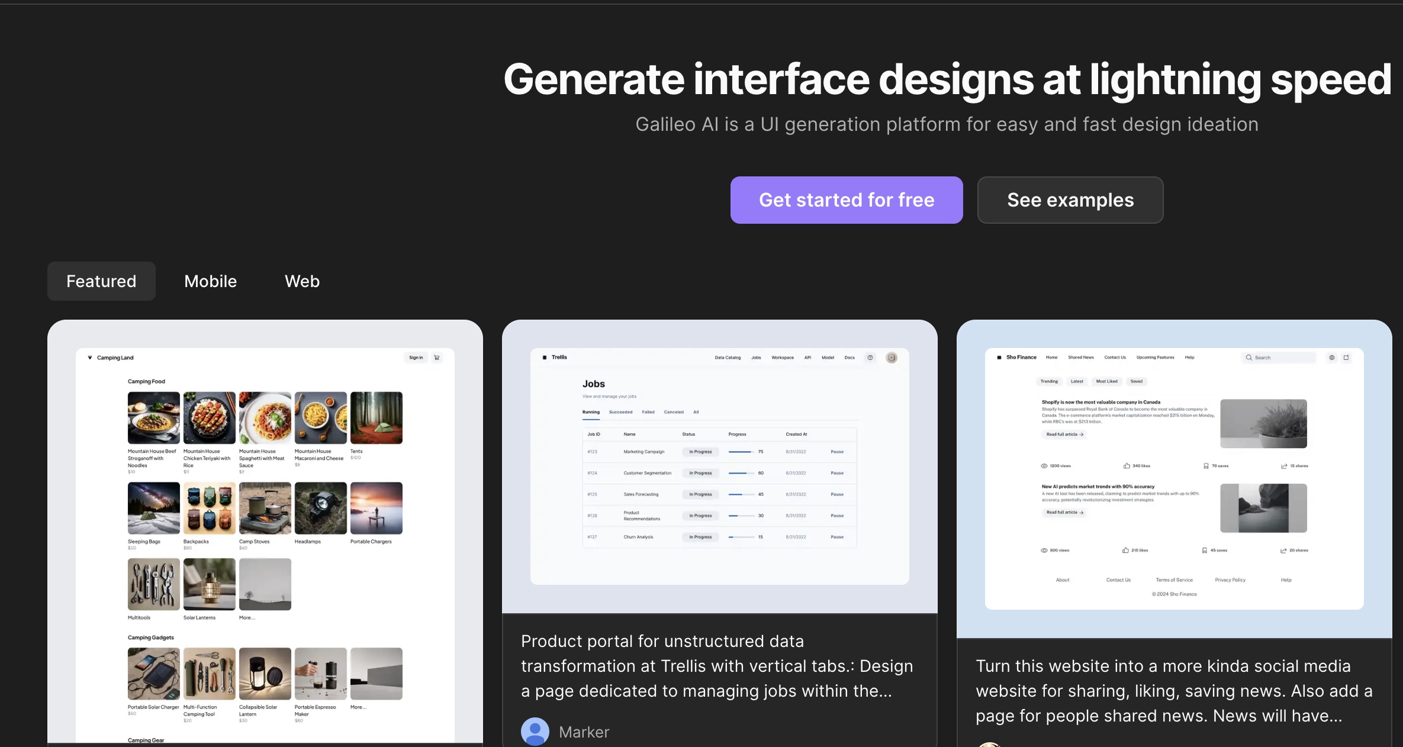Select the Featured tab
Viewport: 1403px width, 747px height.
[101, 281]
